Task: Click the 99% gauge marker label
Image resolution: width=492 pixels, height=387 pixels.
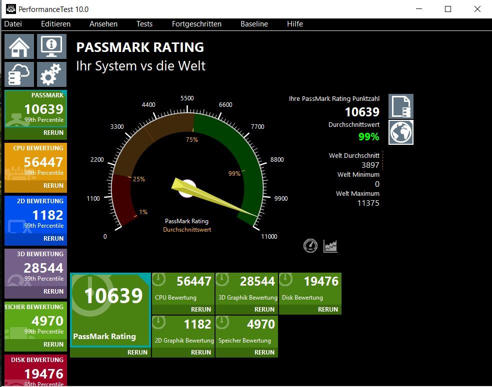Action: click(234, 173)
